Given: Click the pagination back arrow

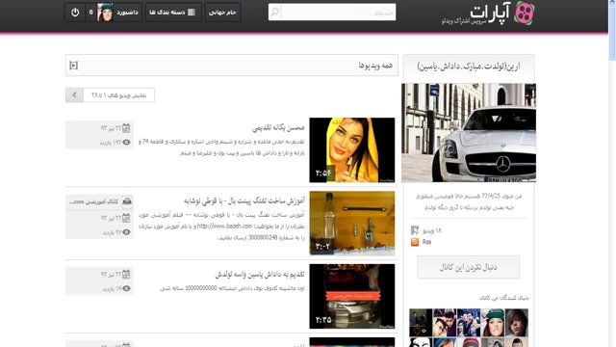Looking at the screenshot, I should point(74,94).
